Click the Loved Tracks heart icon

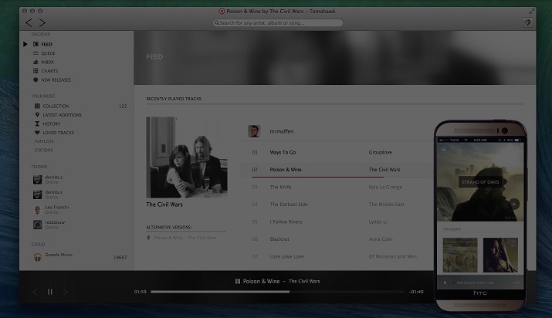37,133
